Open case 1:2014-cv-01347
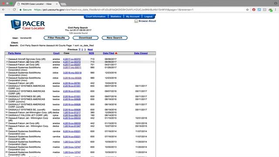This screenshot has width=279, height=157. (x=72, y=126)
